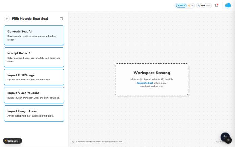The height and width of the screenshot is (147, 235).
Task: Click the orange diamond credits icon
Action: (189, 6)
